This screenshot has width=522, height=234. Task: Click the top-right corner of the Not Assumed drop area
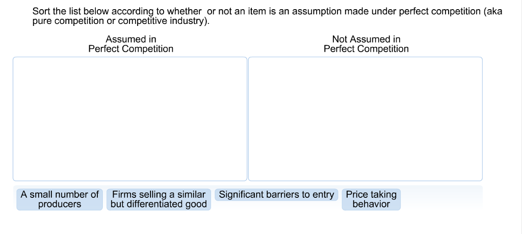click(480, 59)
